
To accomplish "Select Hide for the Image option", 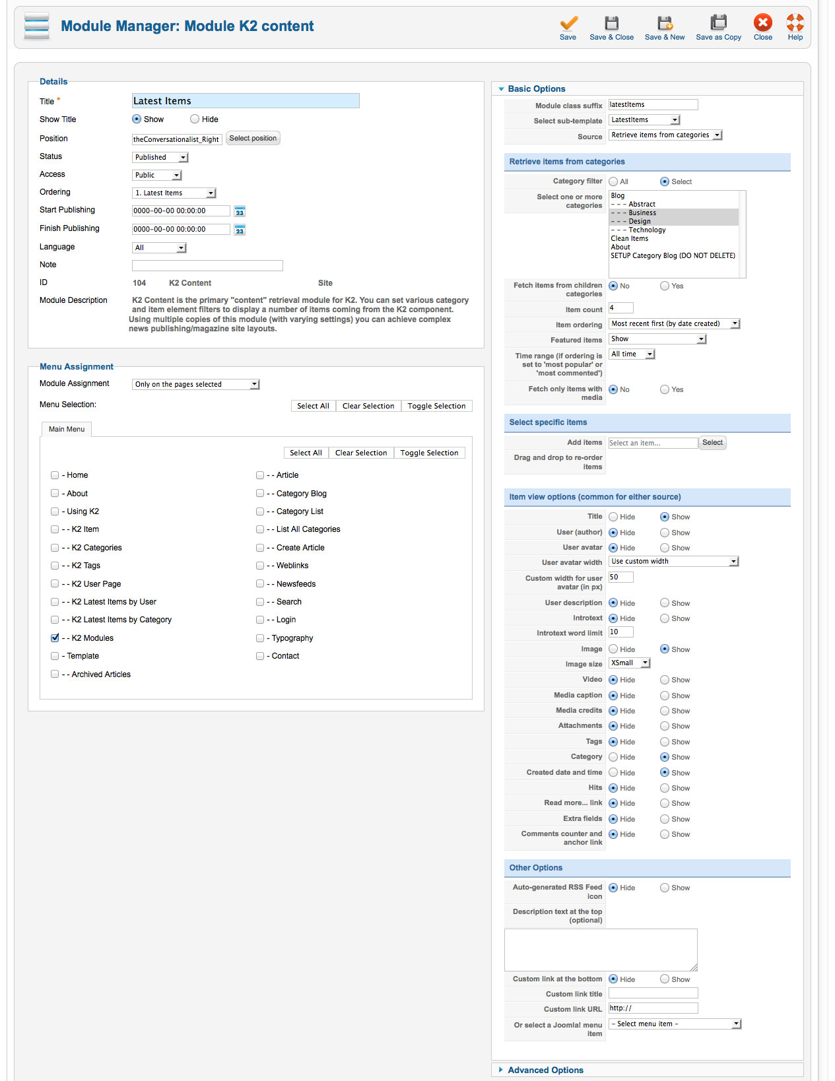I will click(613, 649).
